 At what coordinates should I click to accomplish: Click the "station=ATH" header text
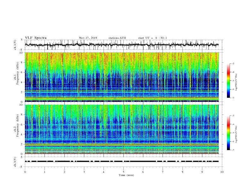pyautogui.click(x=117, y=38)
